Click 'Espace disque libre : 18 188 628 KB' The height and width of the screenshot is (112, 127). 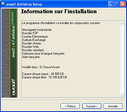[44, 77]
